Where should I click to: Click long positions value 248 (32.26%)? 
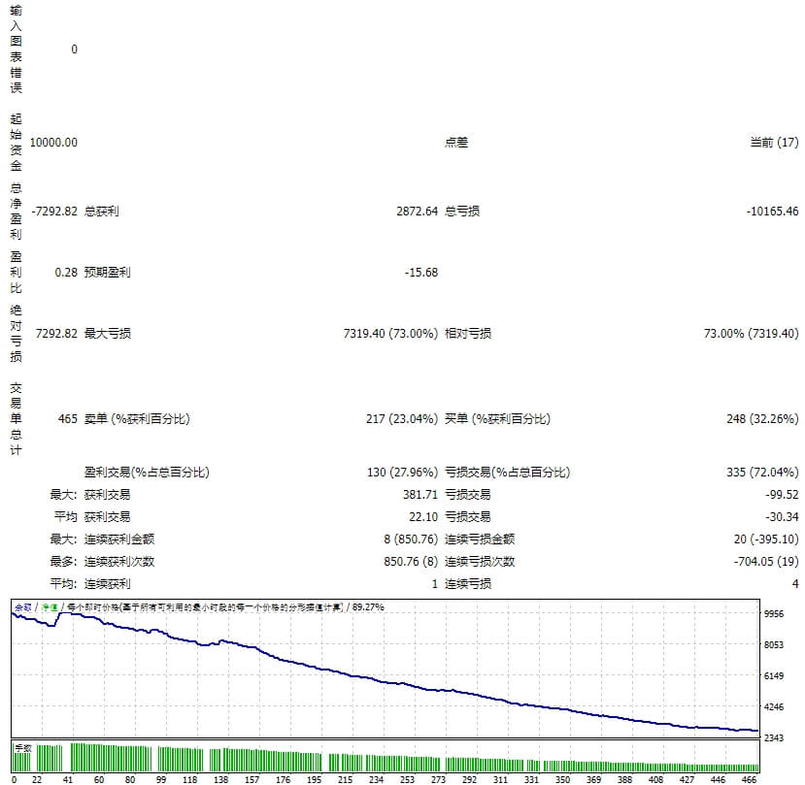point(762,418)
